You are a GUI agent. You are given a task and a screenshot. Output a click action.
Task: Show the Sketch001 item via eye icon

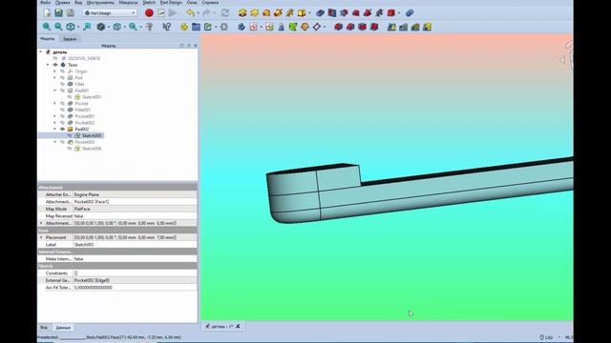(70, 97)
